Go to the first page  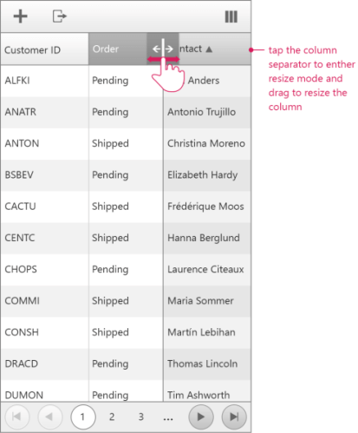pyautogui.click(x=17, y=417)
